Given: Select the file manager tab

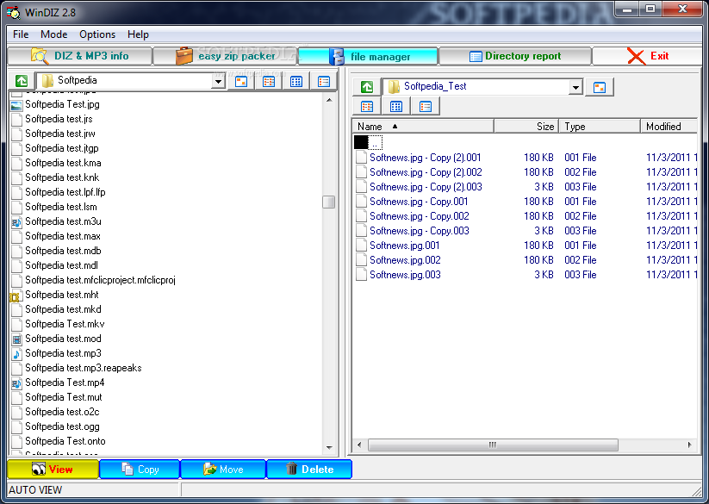Looking at the screenshot, I should (368, 57).
